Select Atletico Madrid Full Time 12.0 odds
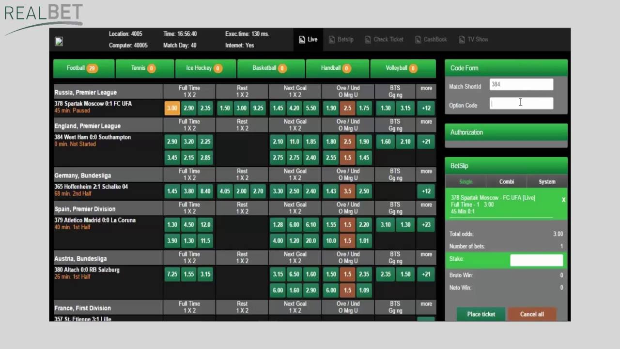620x349 pixels. [x=205, y=224]
